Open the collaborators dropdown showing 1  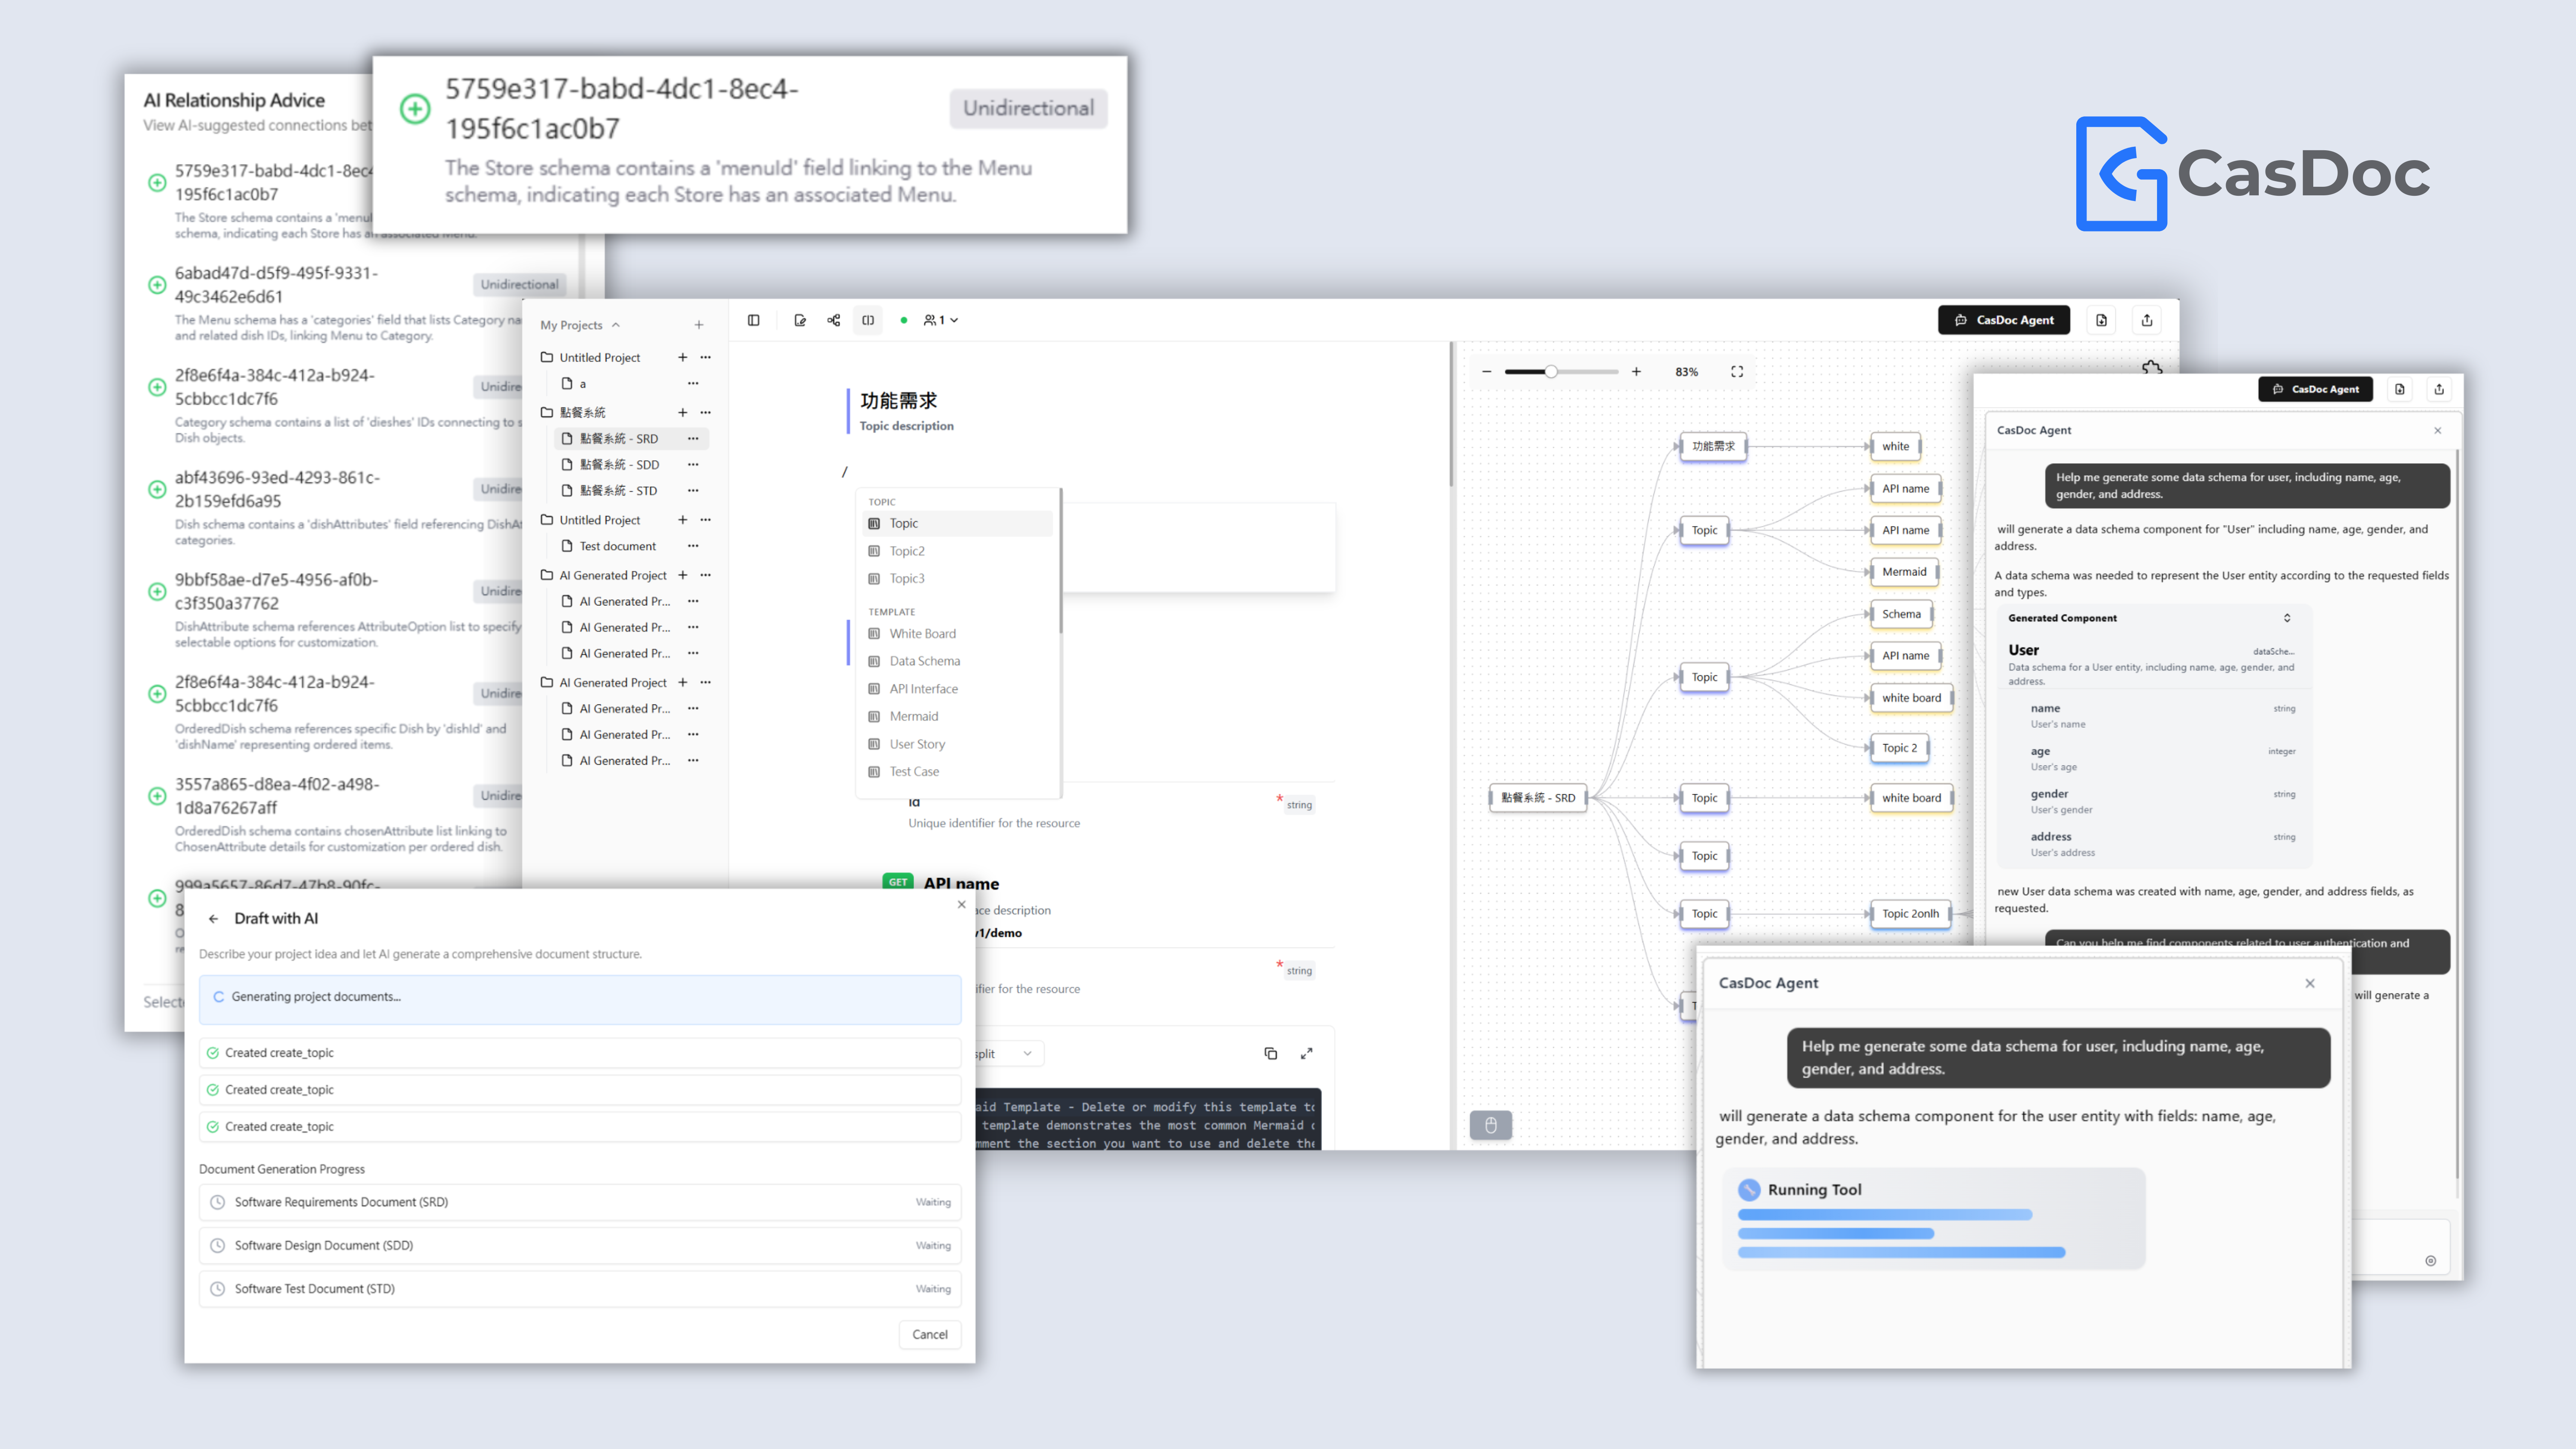[x=941, y=320]
